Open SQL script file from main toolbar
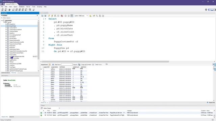The image size is (216, 121). pos(6,10)
